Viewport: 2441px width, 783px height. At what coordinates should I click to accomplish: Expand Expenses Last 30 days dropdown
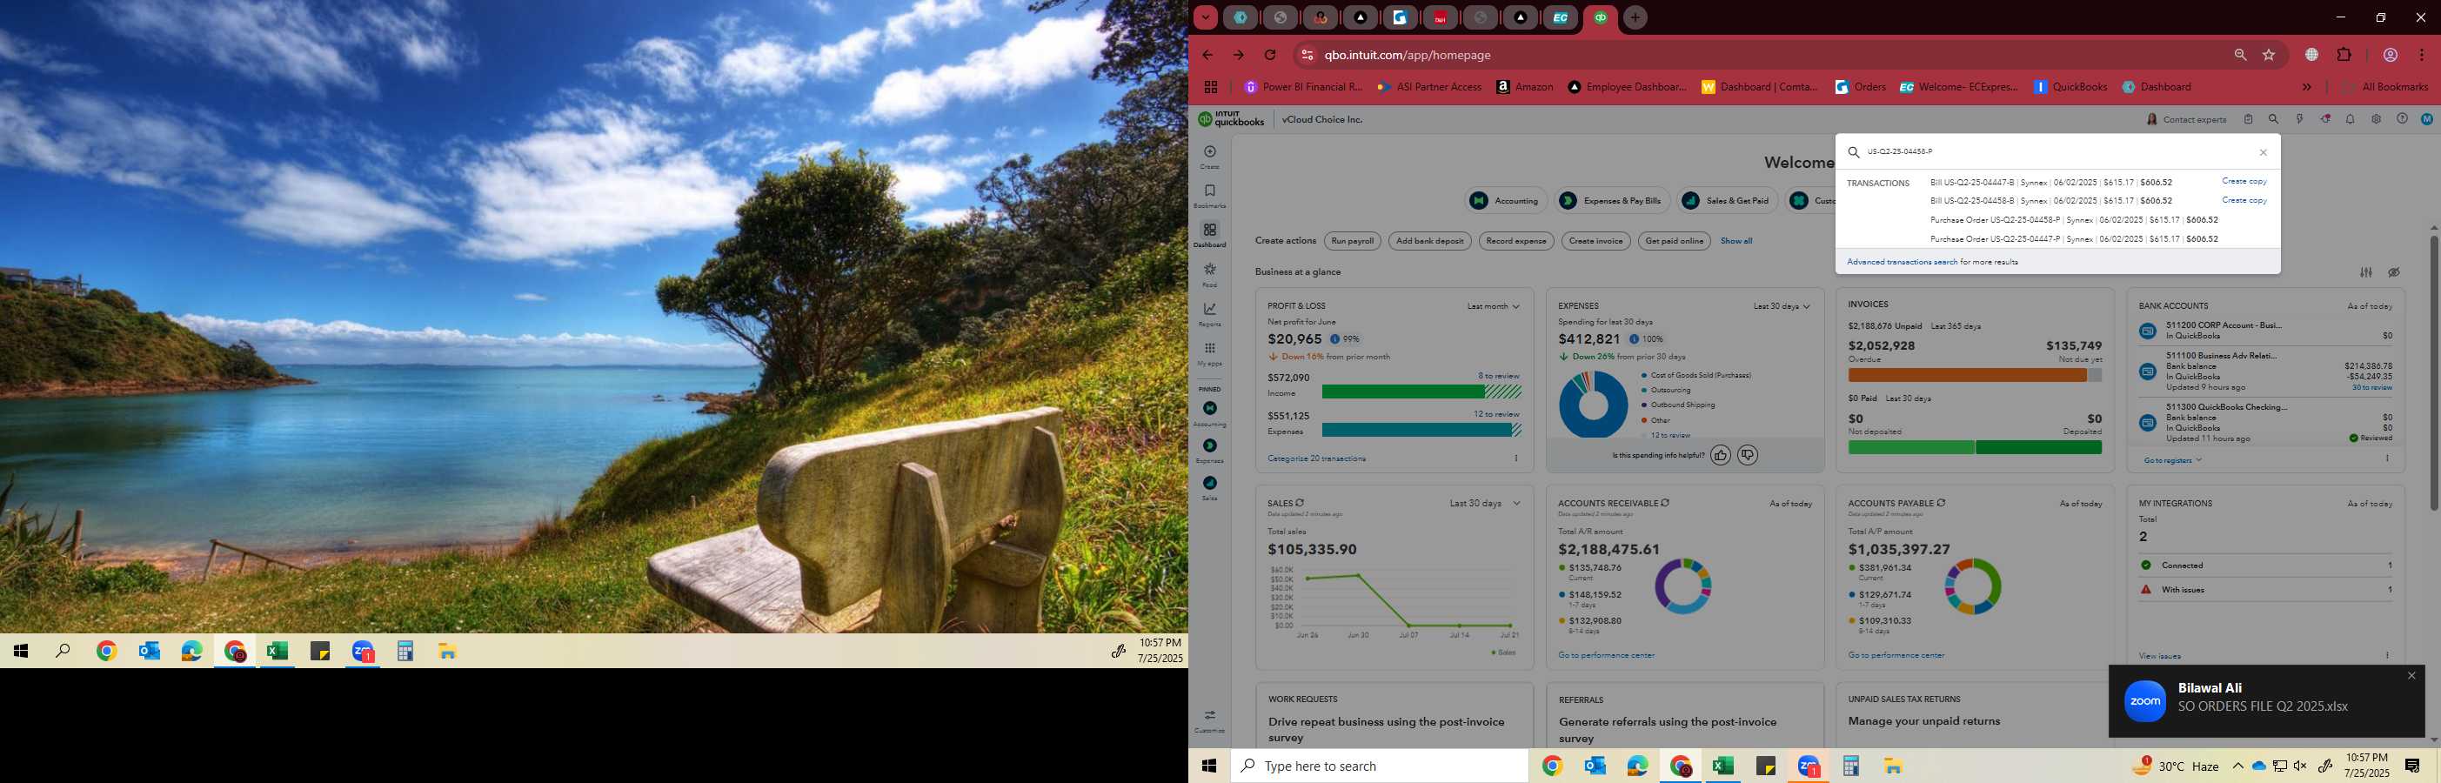click(1781, 306)
